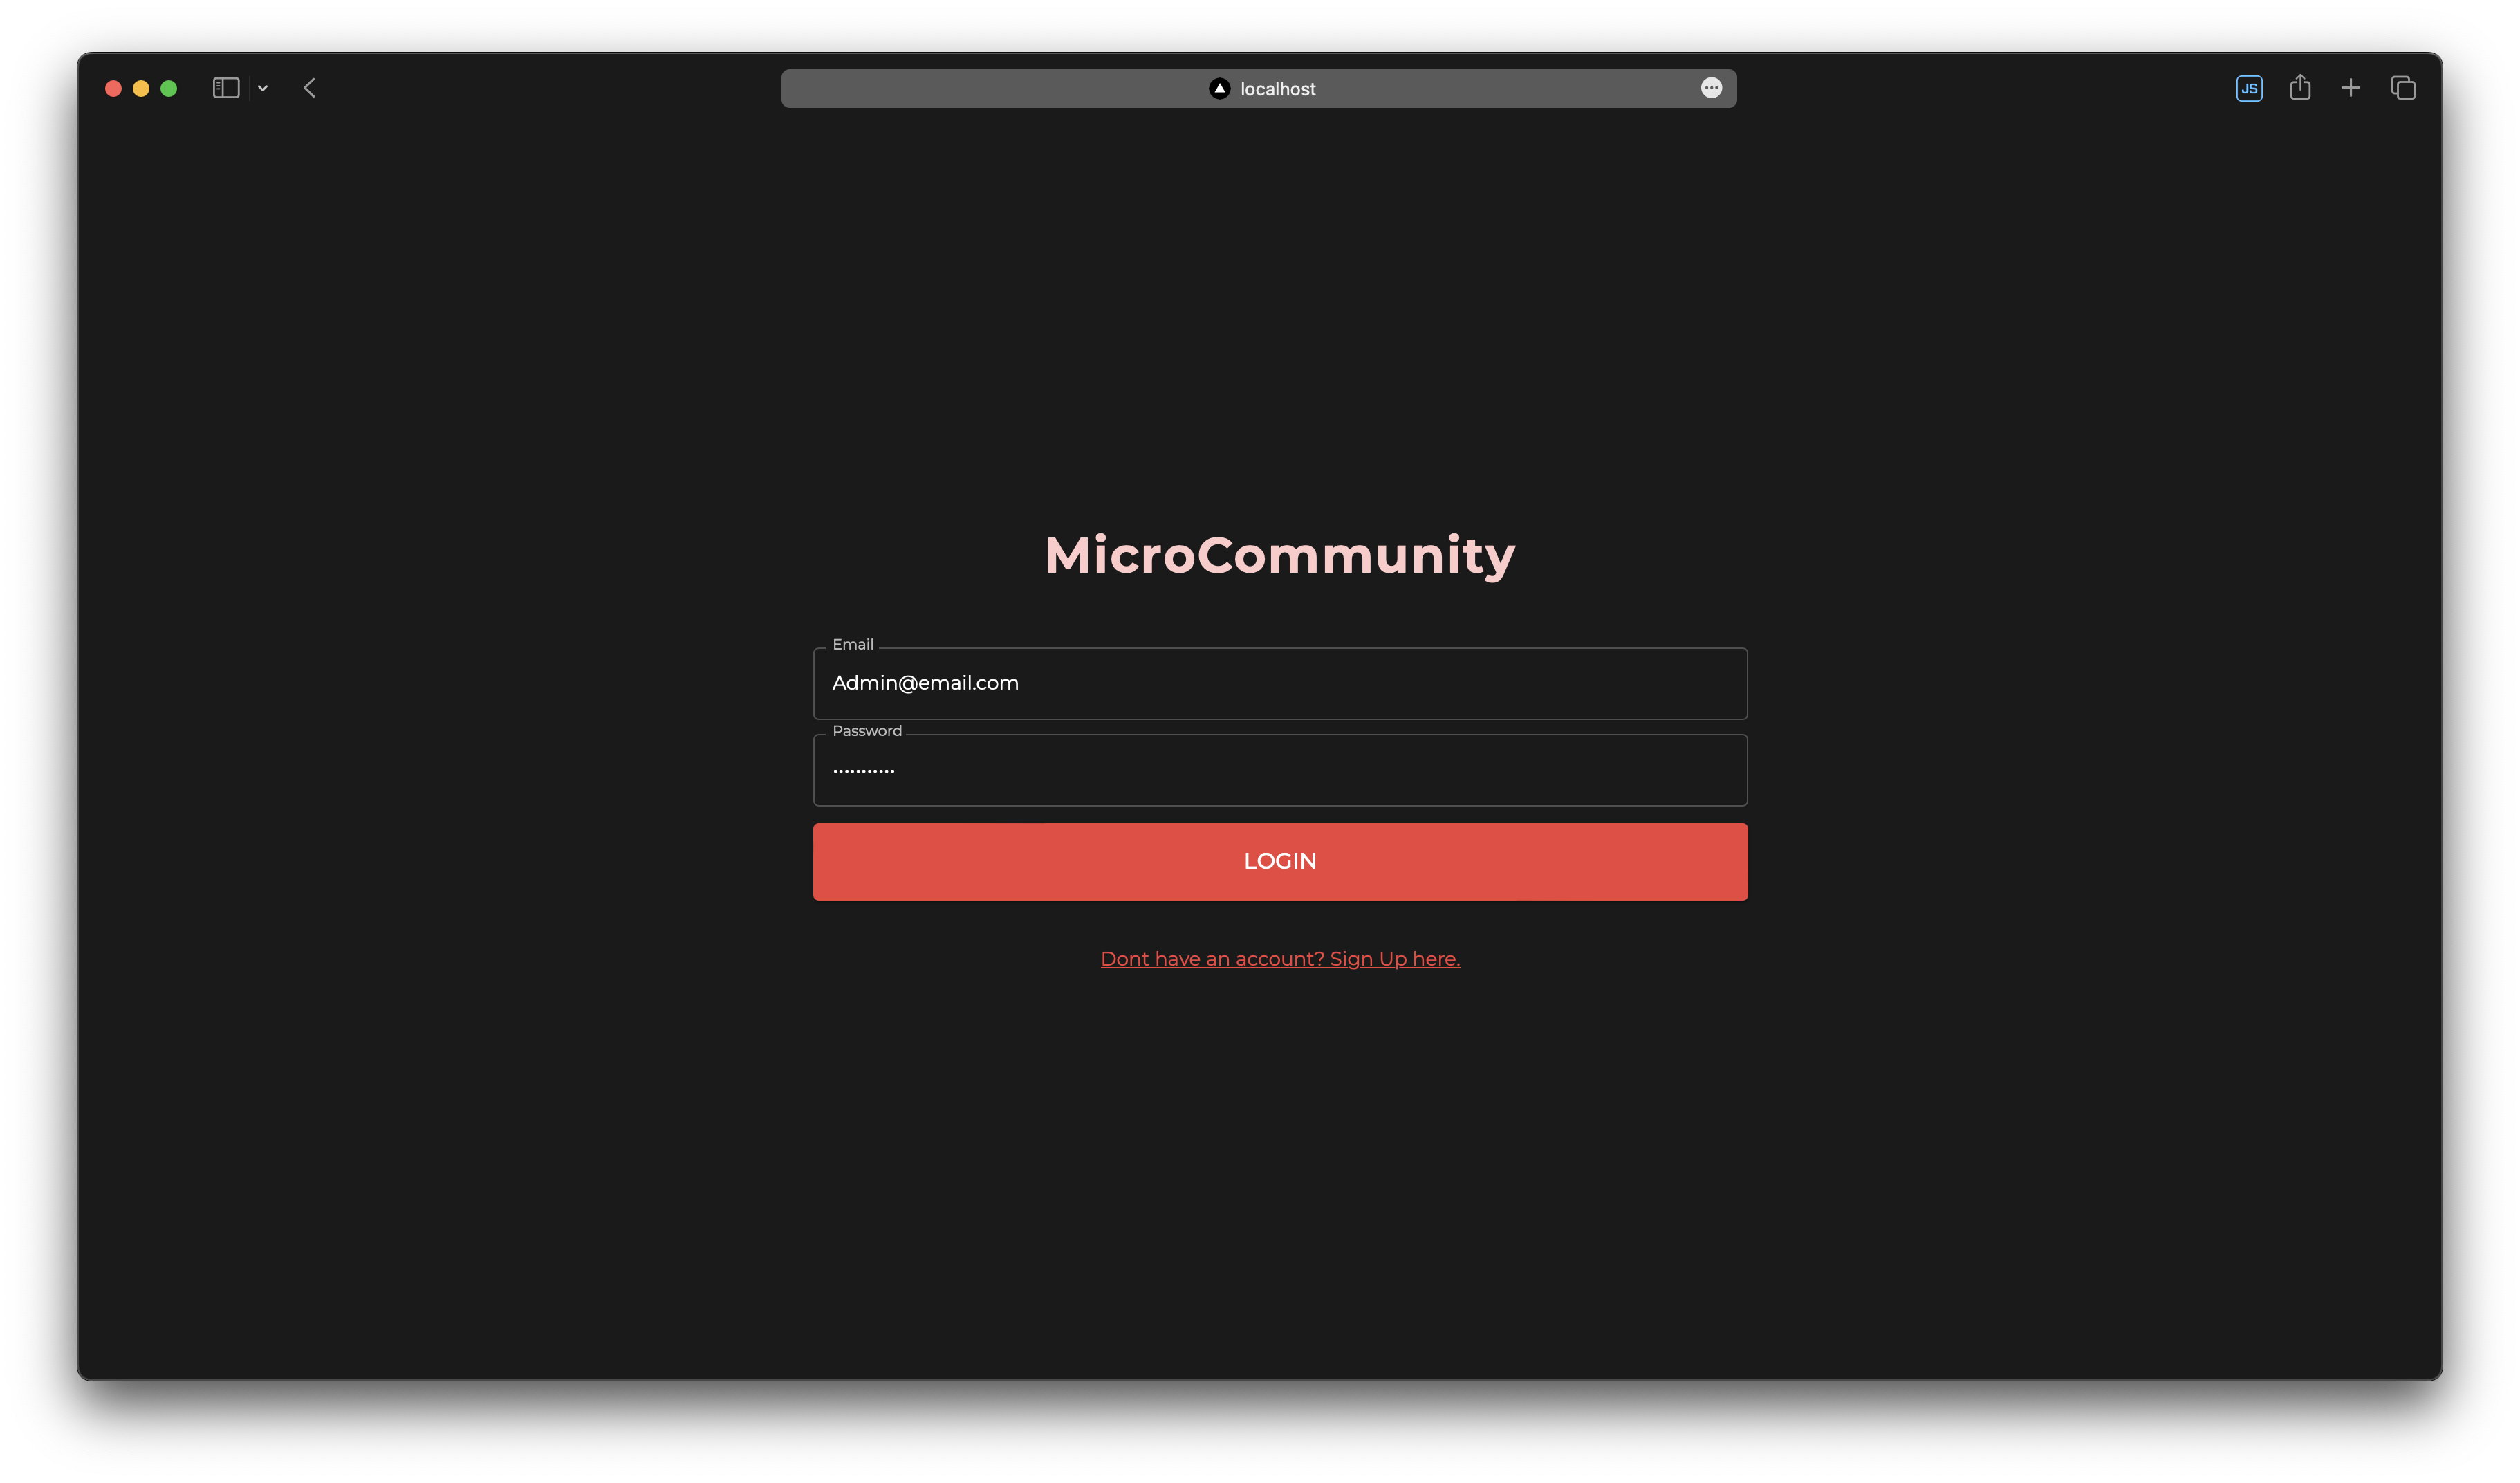Focus the Email input field
2520x1483 pixels.
[1280, 684]
